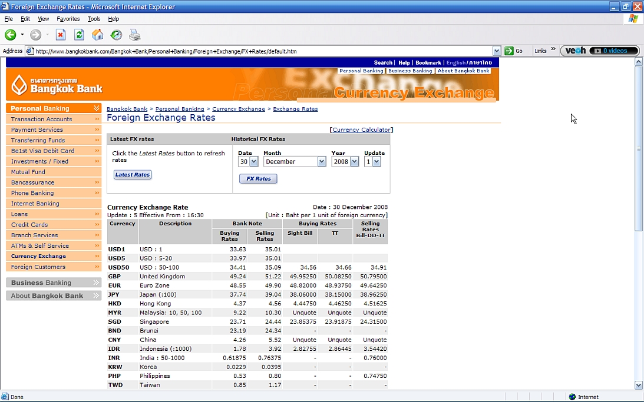Click the Bookmark link in top bar
This screenshot has height=402, width=644.
point(428,63)
